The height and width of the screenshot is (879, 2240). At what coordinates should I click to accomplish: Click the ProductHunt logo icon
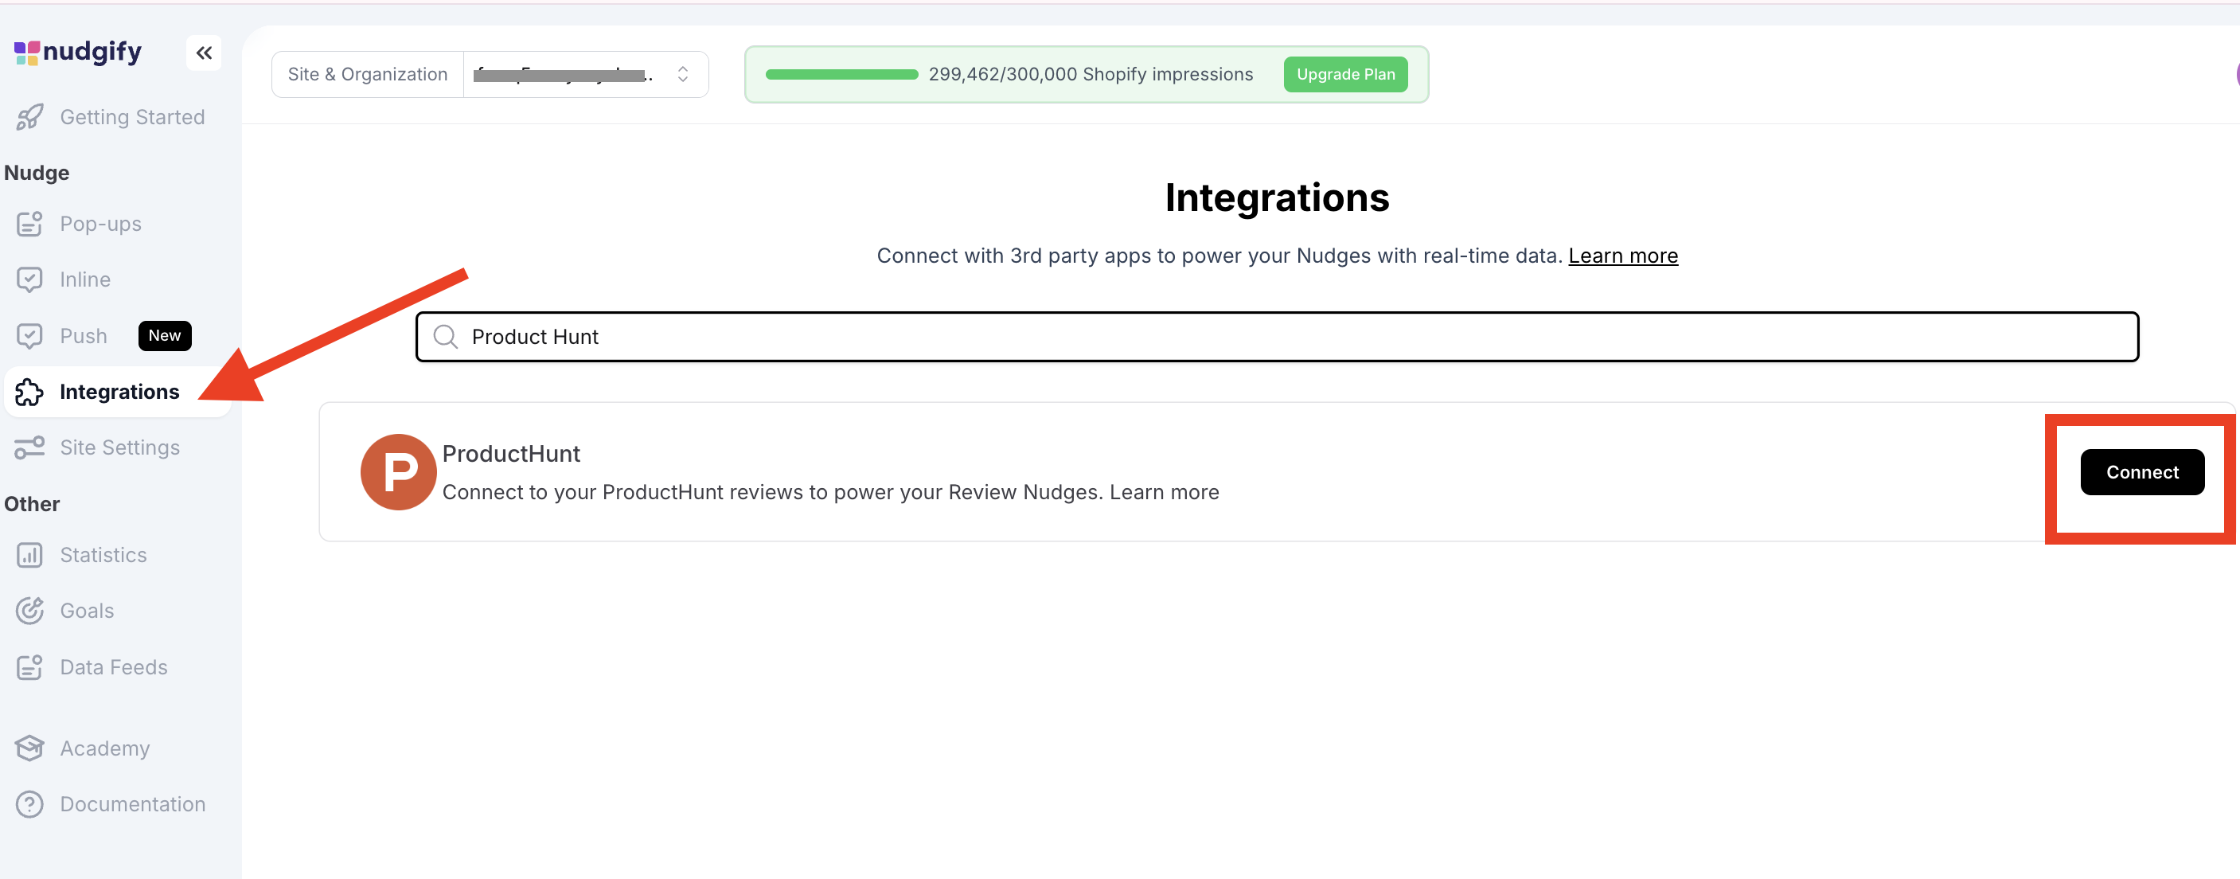coord(398,472)
